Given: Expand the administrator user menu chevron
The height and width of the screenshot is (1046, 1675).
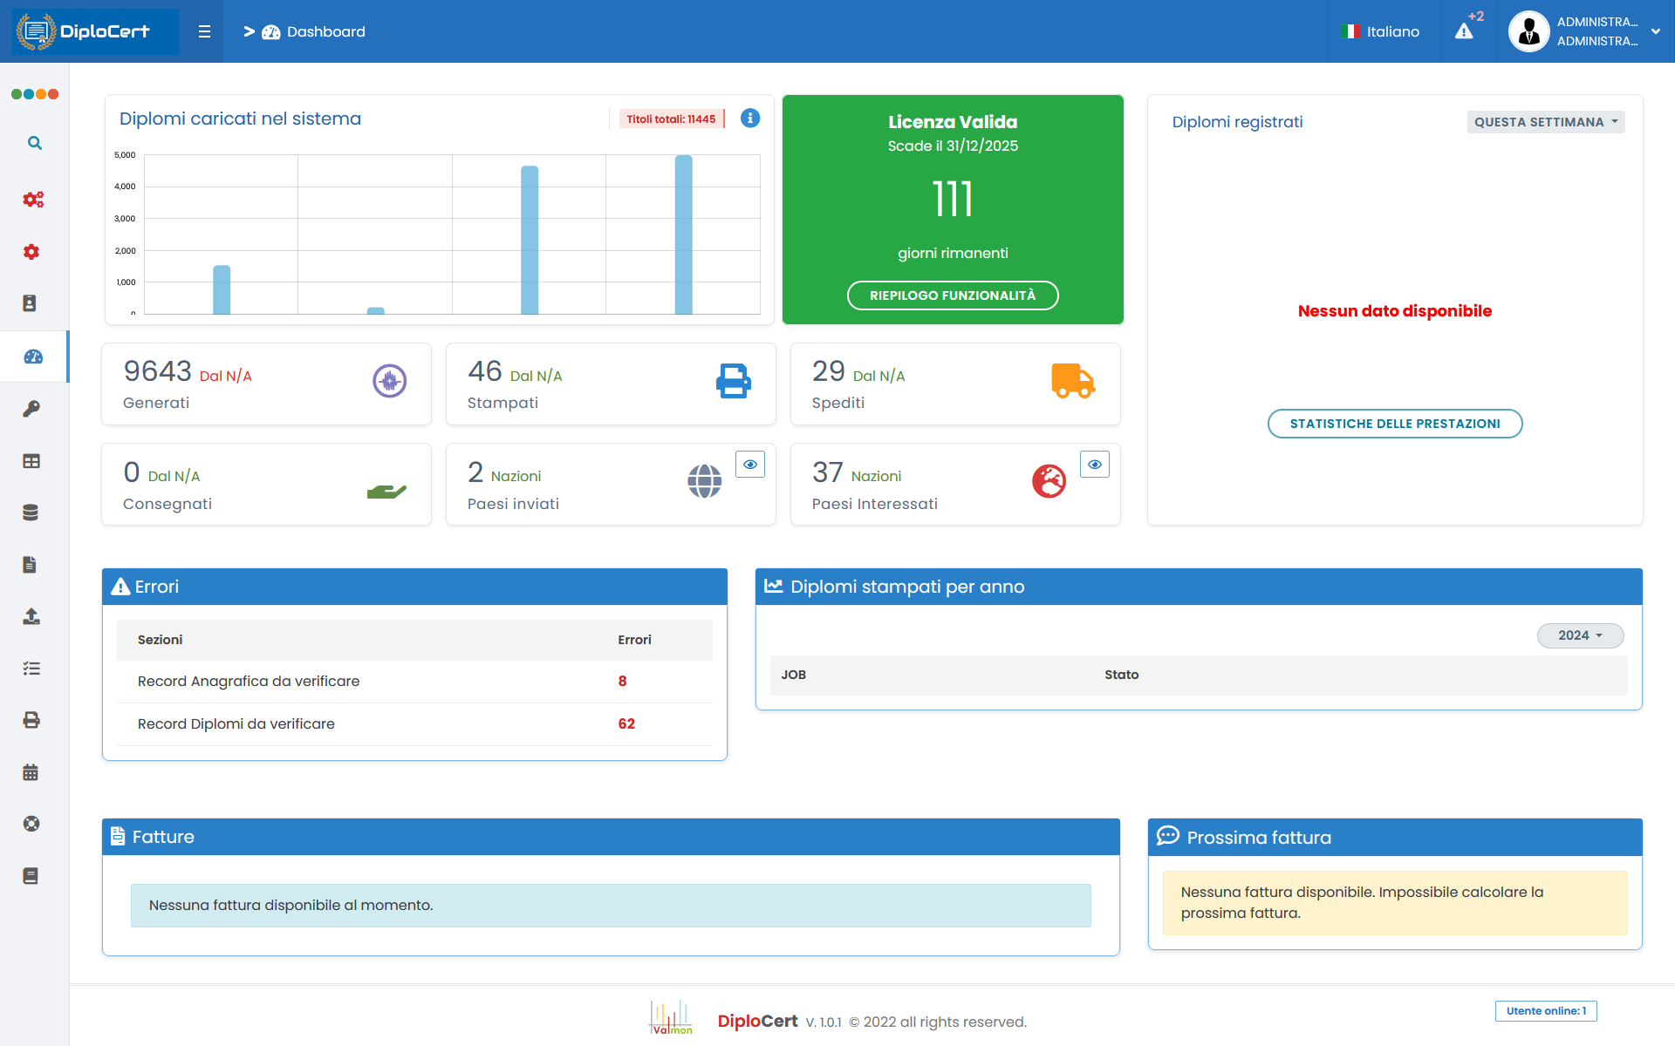Looking at the screenshot, I should point(1656,31).
